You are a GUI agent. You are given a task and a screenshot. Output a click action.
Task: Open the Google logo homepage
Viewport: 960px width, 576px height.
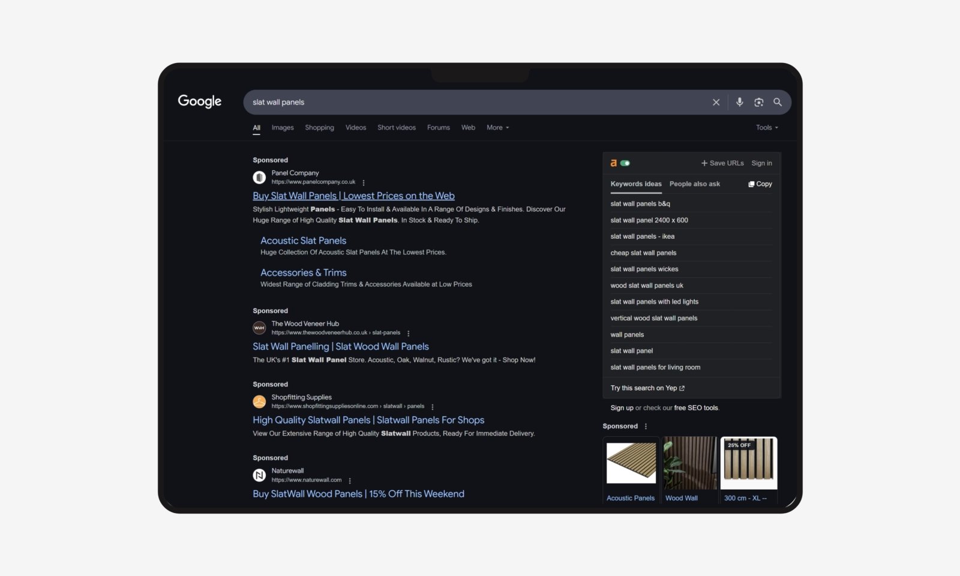tap(200, 101)
